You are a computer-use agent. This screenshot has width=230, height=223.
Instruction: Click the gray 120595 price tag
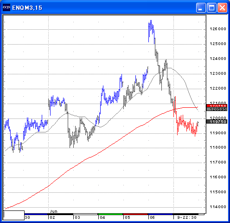[217, 109]
